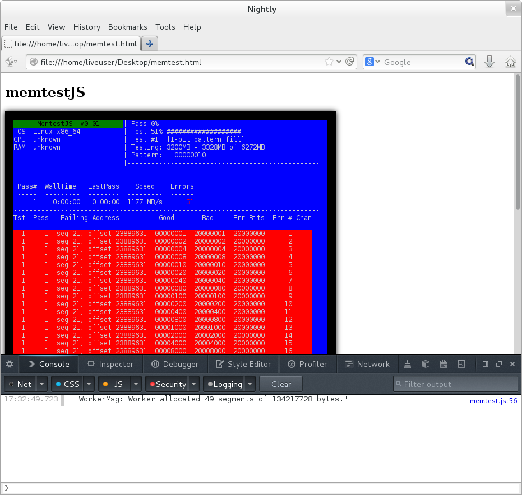Expand the Logging filter dropdown arrow

pyautogui.click(x=250, y=384)
